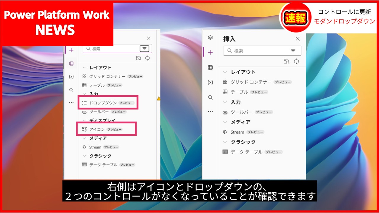This screenshot has width=379, height=213.
Task: Insert アイコン control from the left panel
Action: click(102, 129)
